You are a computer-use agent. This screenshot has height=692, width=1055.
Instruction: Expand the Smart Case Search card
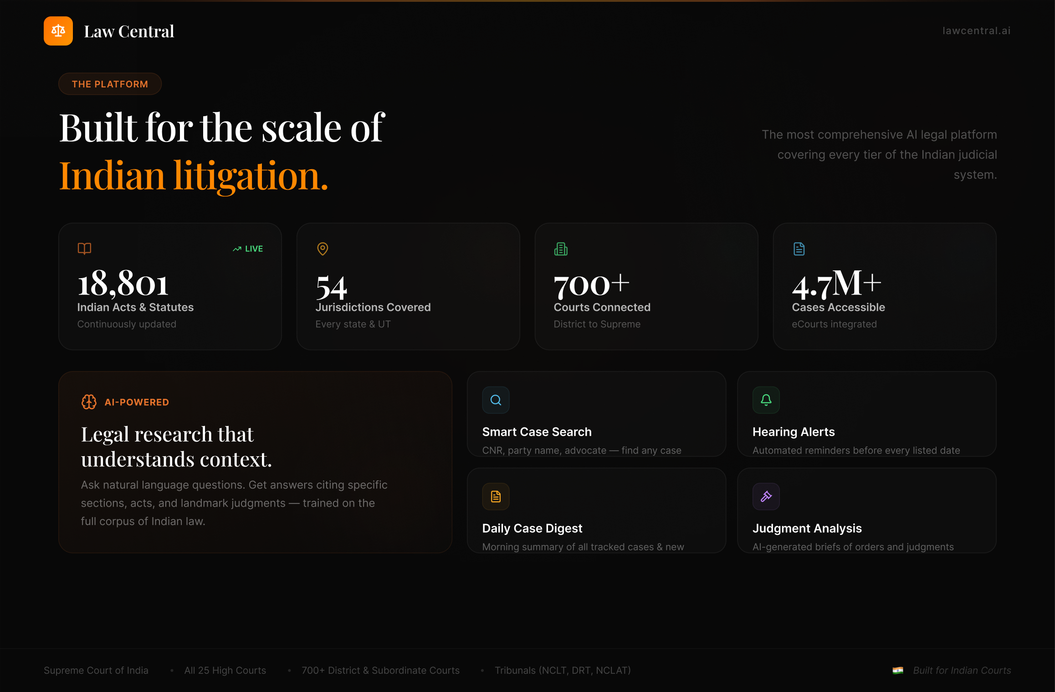tap(596, 414)
